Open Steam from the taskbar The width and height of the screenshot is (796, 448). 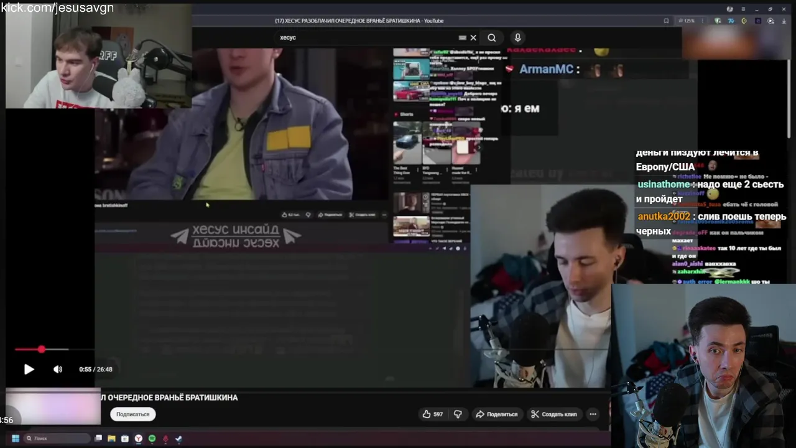[x=178, y=439]
